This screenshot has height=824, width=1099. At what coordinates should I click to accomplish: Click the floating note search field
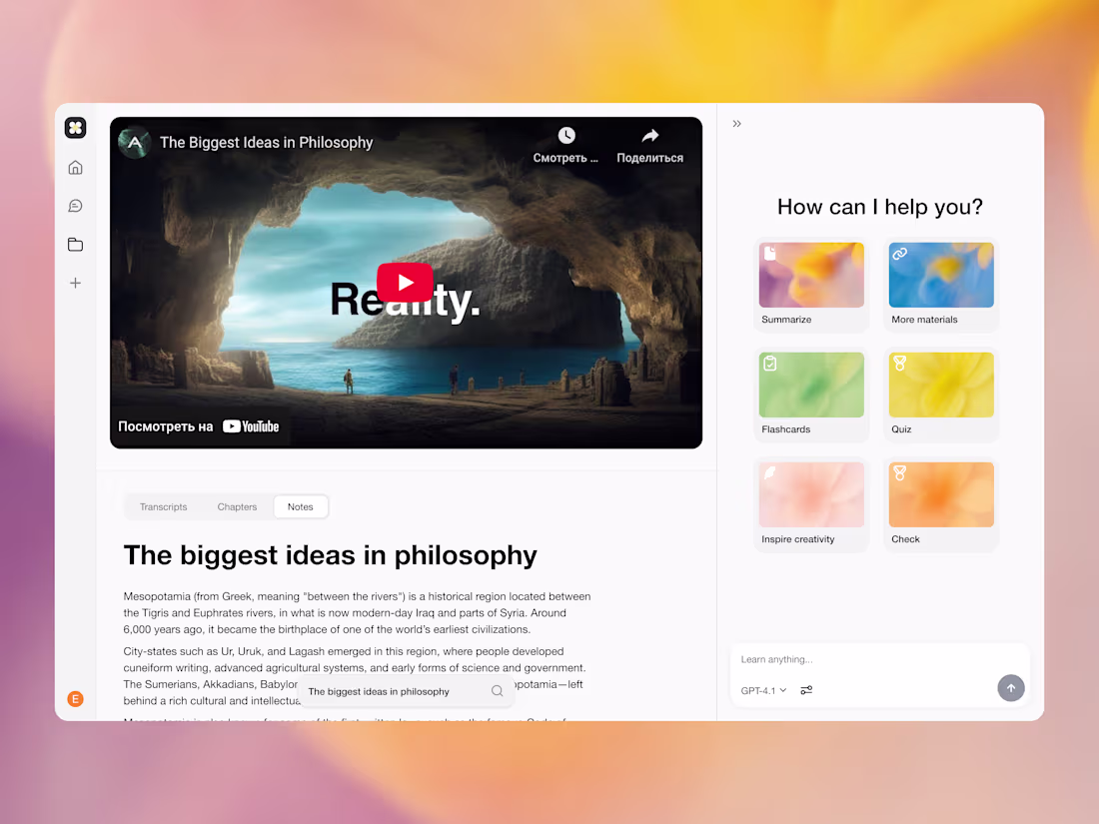(406, 691)
